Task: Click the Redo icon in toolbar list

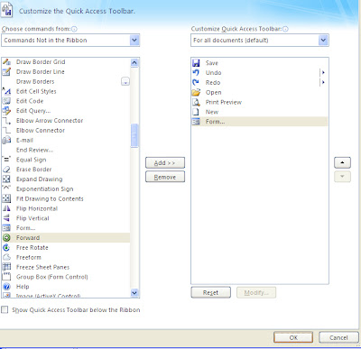Action: [196, 82]
